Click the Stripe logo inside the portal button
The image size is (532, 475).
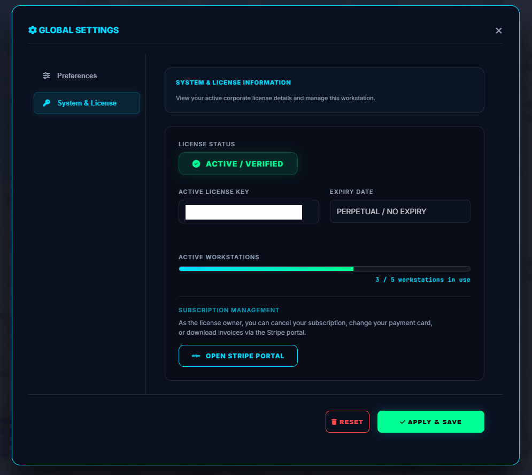pos(195,356)
